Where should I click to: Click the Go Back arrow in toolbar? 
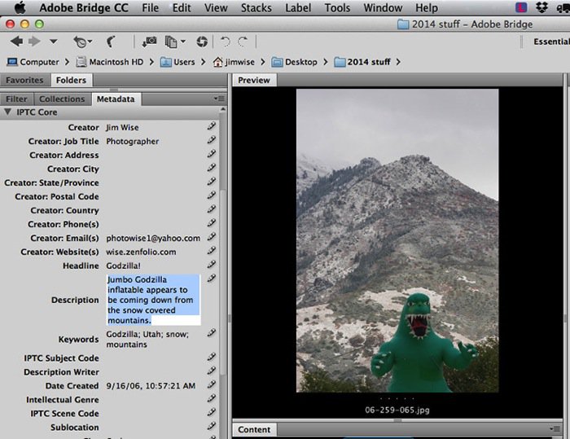click(x=16, y=41)
